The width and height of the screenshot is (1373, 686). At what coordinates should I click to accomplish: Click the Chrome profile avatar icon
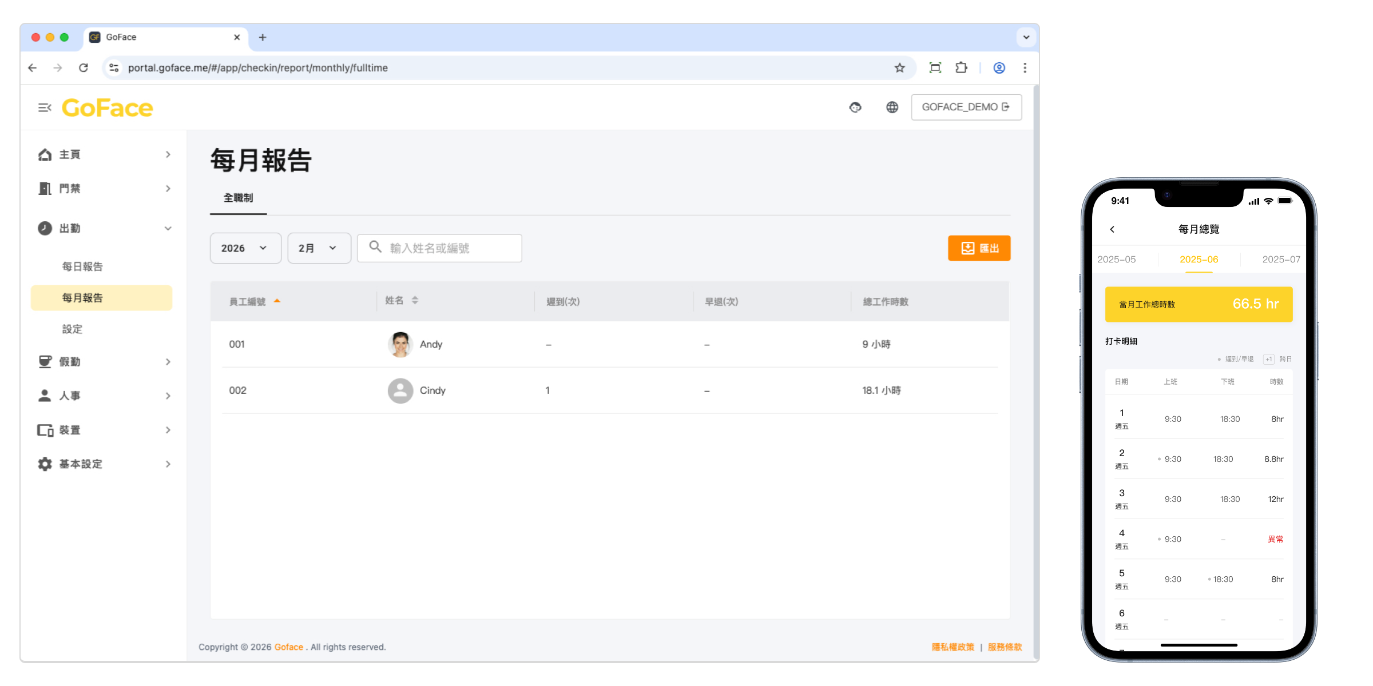(x=999, y=68)
